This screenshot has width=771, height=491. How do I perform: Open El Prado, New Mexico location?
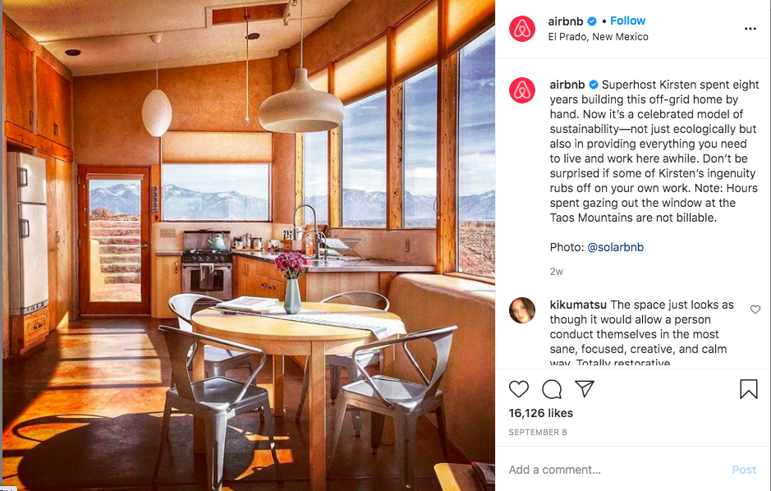(x=598, y=37)
